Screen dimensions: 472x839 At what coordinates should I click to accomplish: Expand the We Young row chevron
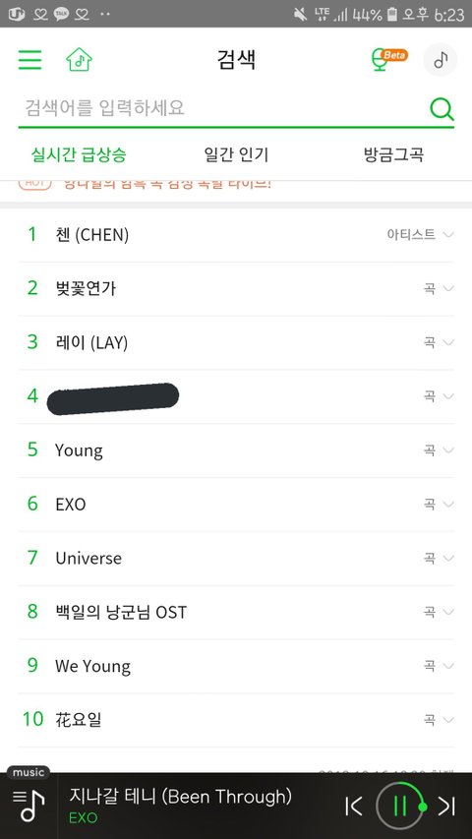(449, 666)
